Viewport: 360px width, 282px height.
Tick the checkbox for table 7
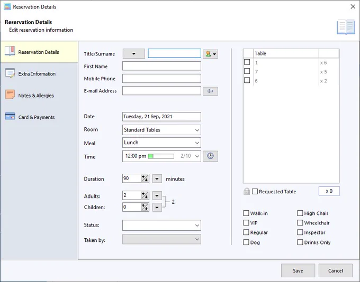click(x=247, y=71)
